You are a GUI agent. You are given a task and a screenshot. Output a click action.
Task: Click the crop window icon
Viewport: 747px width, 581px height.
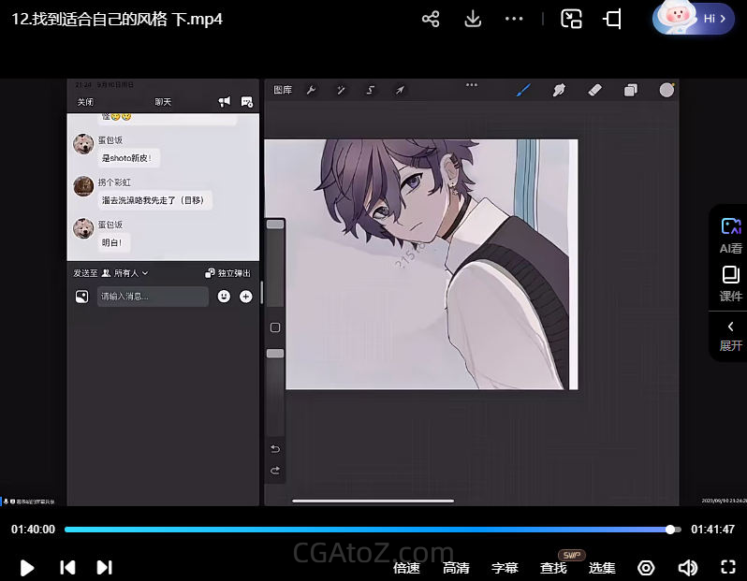(x=613, y=19)
